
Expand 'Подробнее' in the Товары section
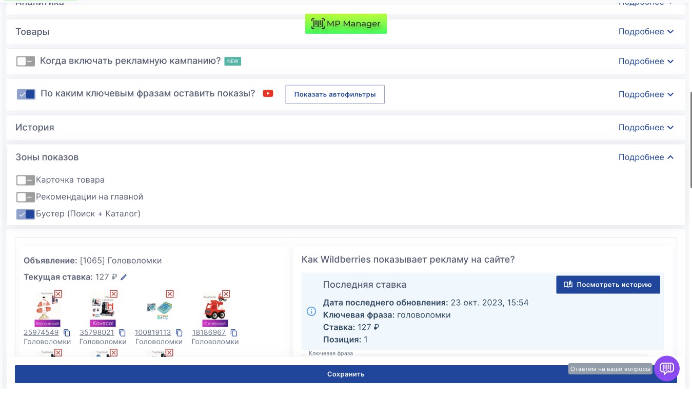tap(645, 32)
